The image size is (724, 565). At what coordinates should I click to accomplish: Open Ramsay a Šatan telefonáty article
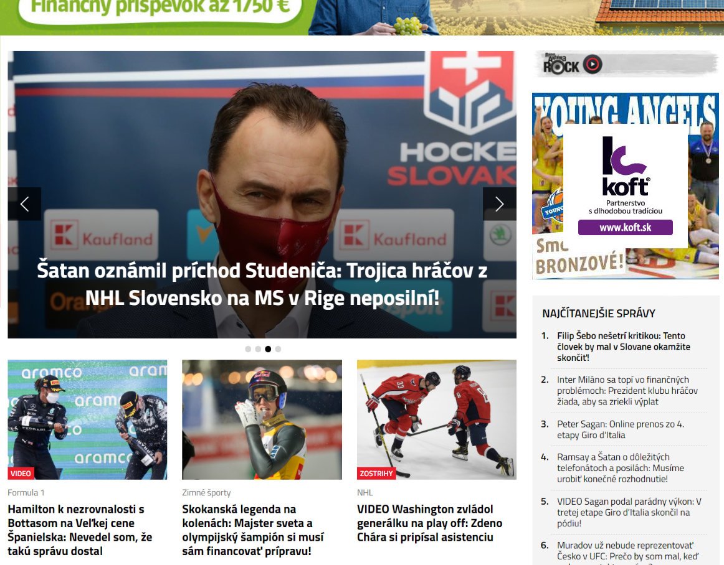click(621, 468)
